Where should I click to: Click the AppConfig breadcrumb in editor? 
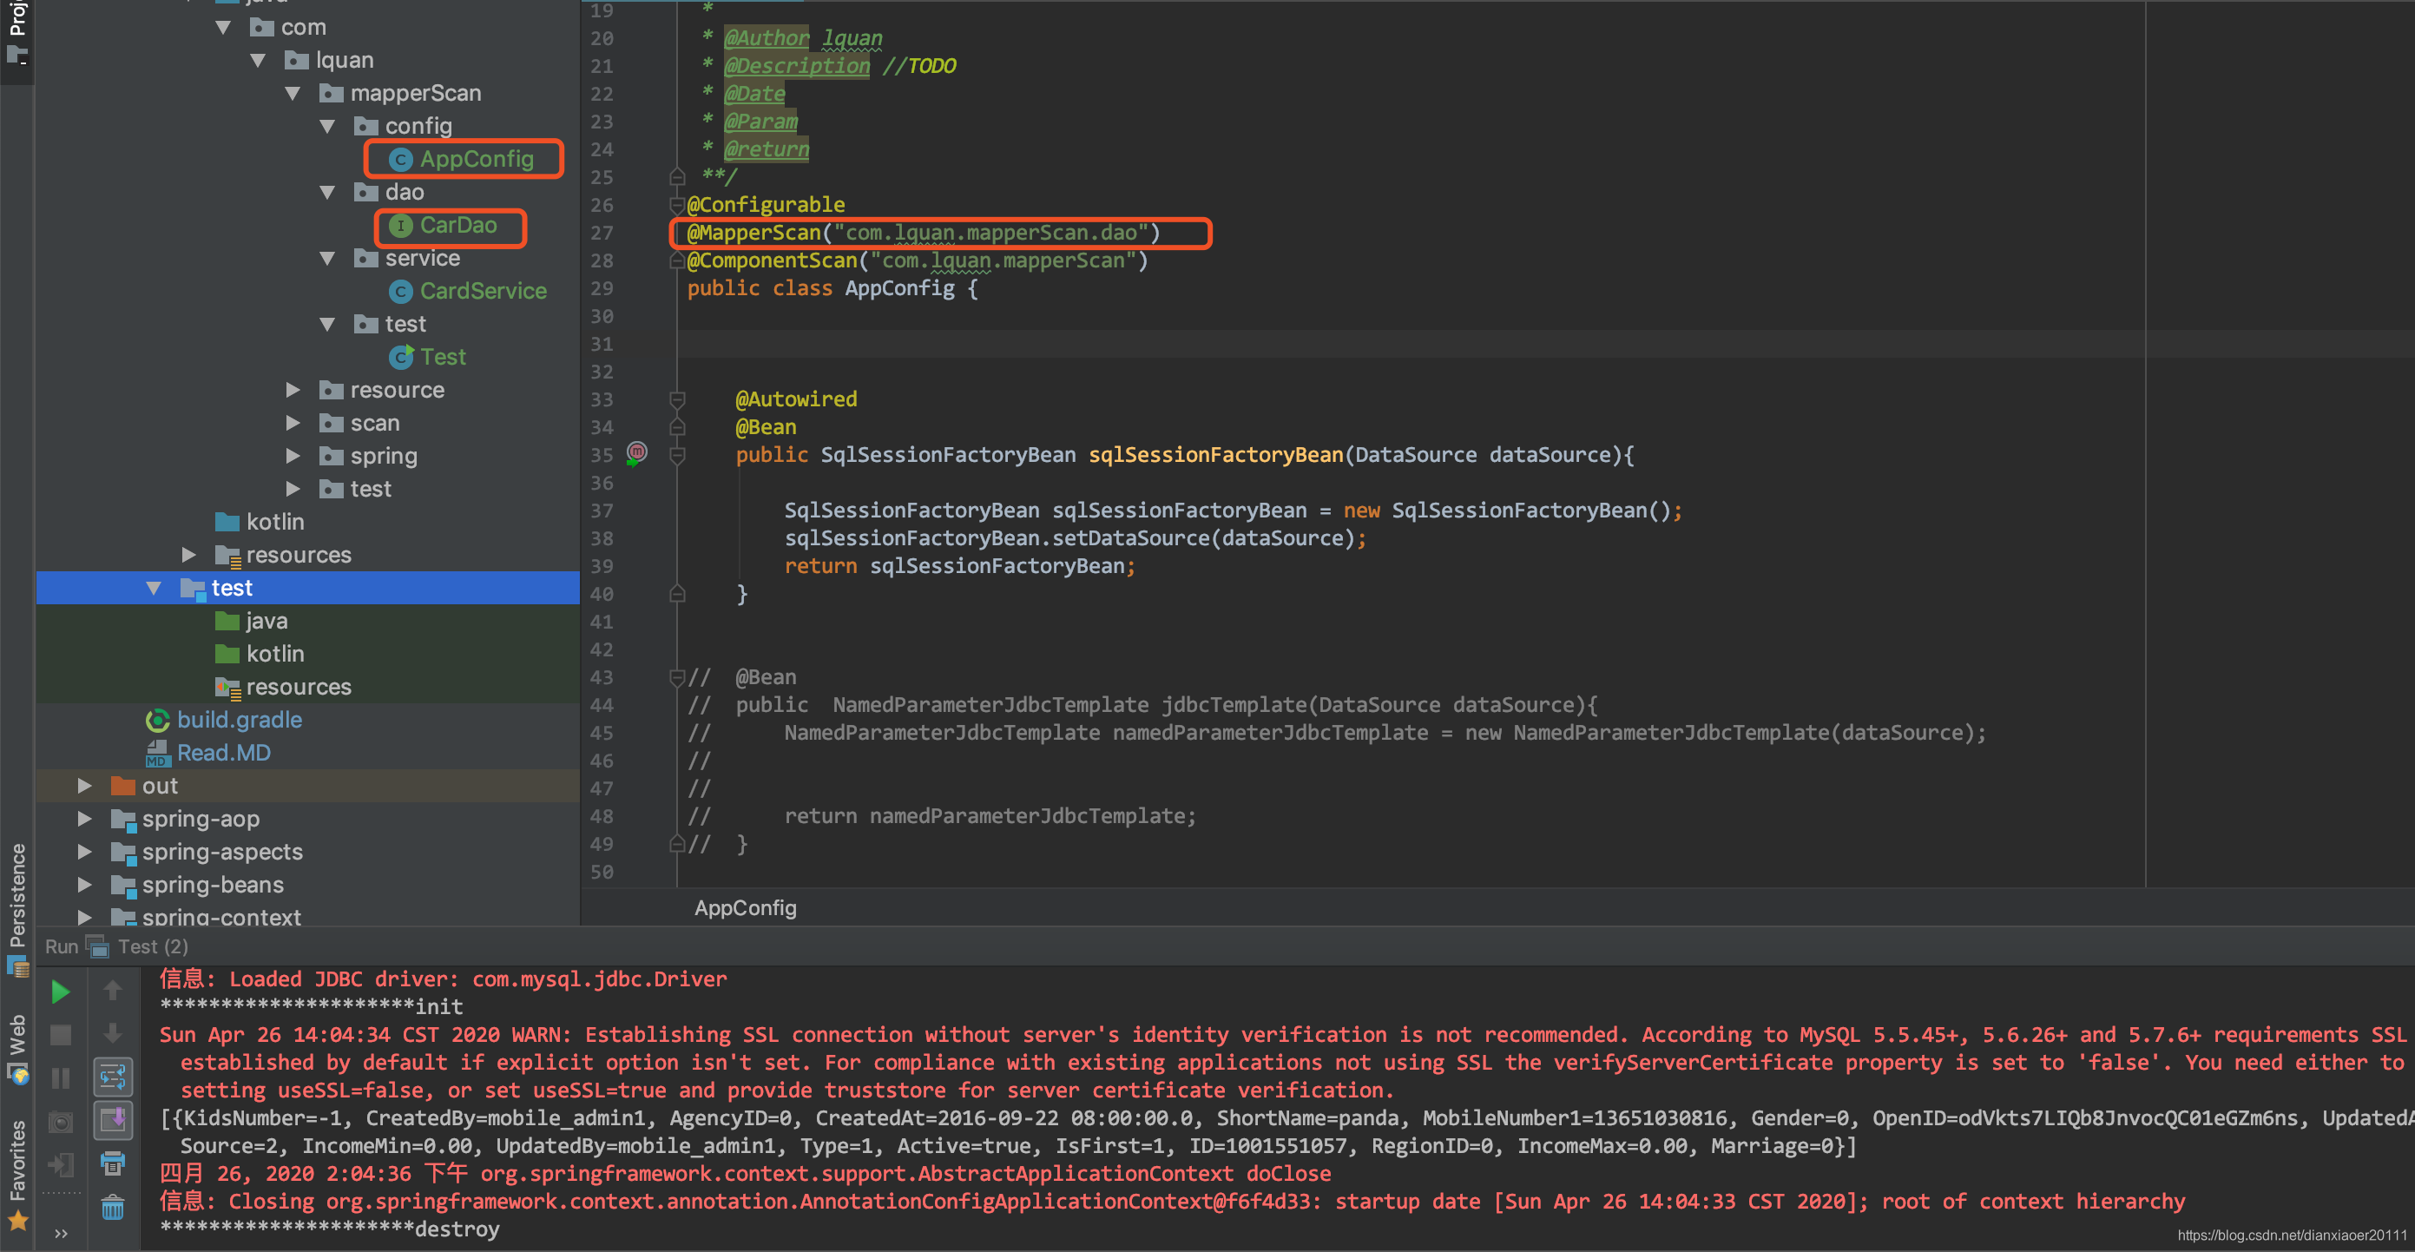(746, 908)
